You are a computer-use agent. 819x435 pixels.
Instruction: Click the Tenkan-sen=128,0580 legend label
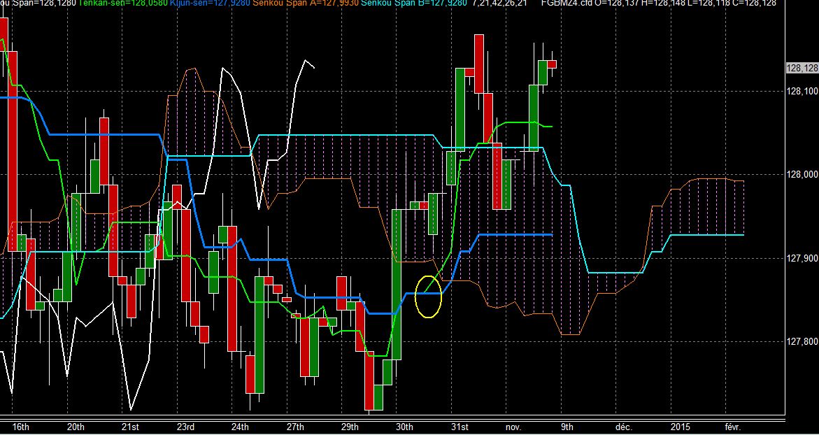point(123,3)
